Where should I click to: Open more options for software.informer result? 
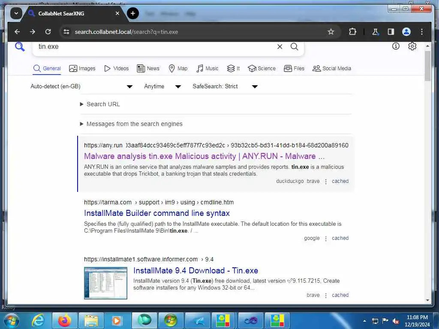coord(326,296)
